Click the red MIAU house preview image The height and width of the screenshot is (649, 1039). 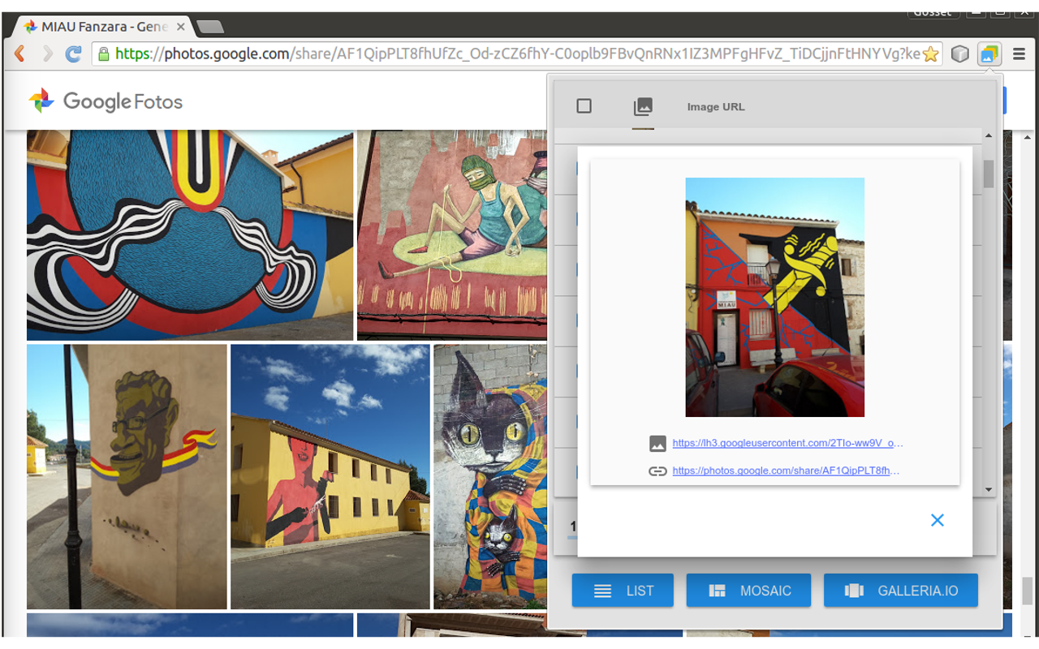(774, 297)
